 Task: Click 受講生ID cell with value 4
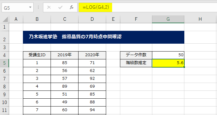pos(37,87)
